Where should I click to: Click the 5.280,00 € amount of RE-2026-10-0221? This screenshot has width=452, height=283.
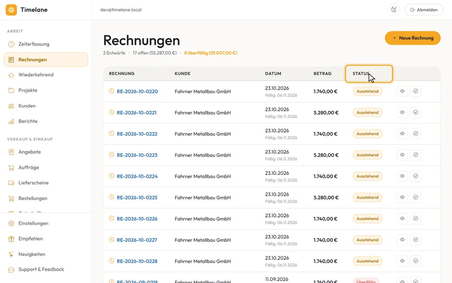tap(326, 113)
